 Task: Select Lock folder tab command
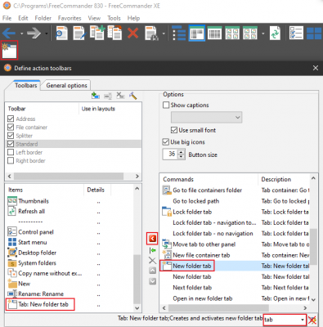[x=192, y=212]
